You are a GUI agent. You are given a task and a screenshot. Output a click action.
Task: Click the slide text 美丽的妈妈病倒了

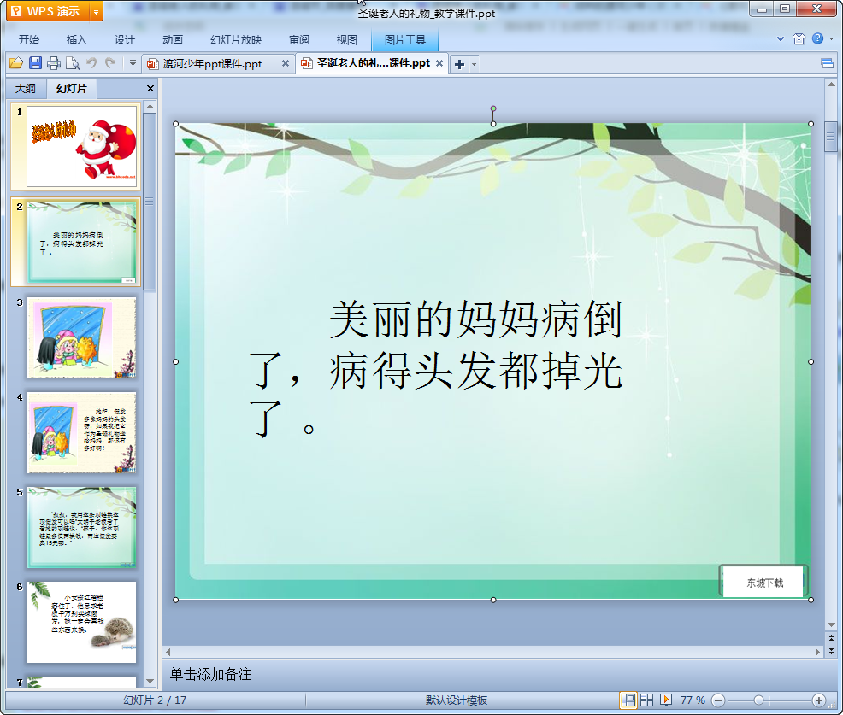(436, 370)
